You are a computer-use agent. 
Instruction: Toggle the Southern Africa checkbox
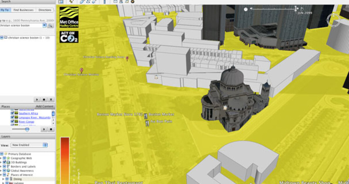point(12,113)
